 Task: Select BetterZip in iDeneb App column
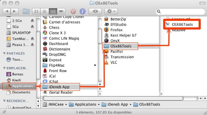[x=115, y=19]
